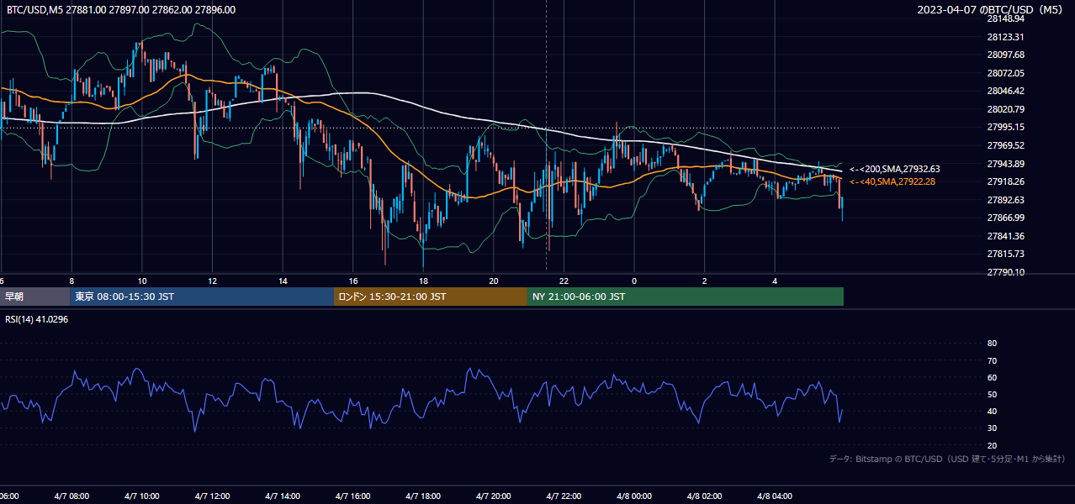Click bottom time label 4/7 18:00
Viewport: 1075px width, 504px height.
pos(423,496)
